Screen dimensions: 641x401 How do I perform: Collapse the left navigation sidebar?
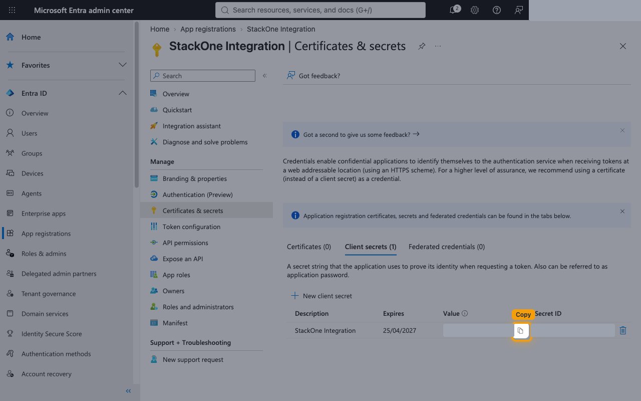coord(128,391)
